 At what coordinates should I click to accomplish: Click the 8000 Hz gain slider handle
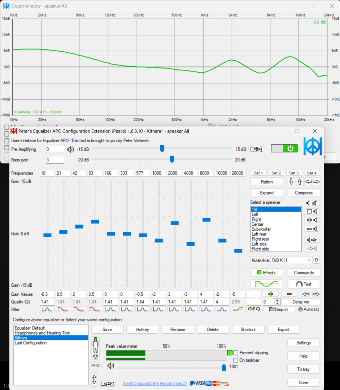[206, 220]
